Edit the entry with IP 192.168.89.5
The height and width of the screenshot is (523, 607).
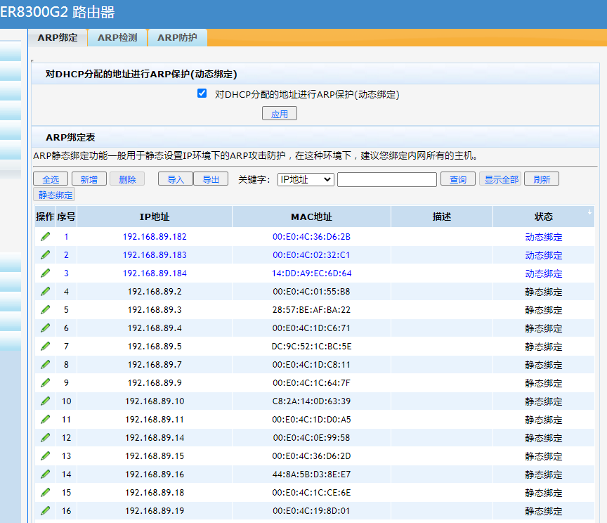click(x=46, y=347)
